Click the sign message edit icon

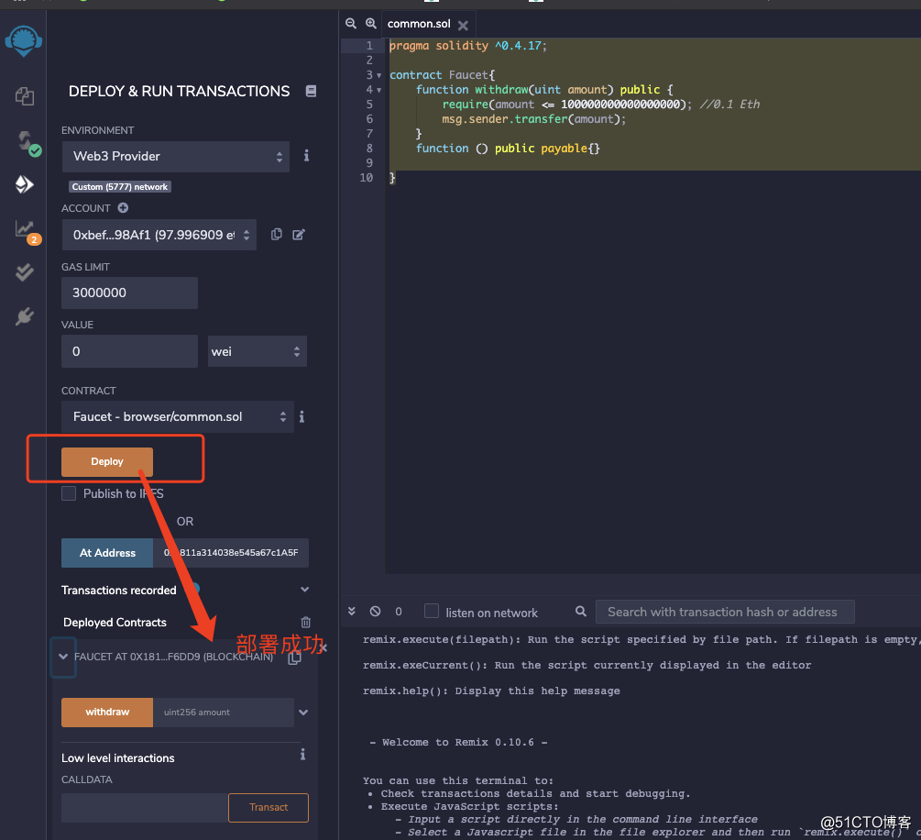coord(299,235)
